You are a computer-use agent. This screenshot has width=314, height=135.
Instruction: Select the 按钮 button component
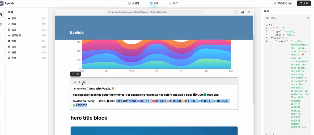click(27, 52)
